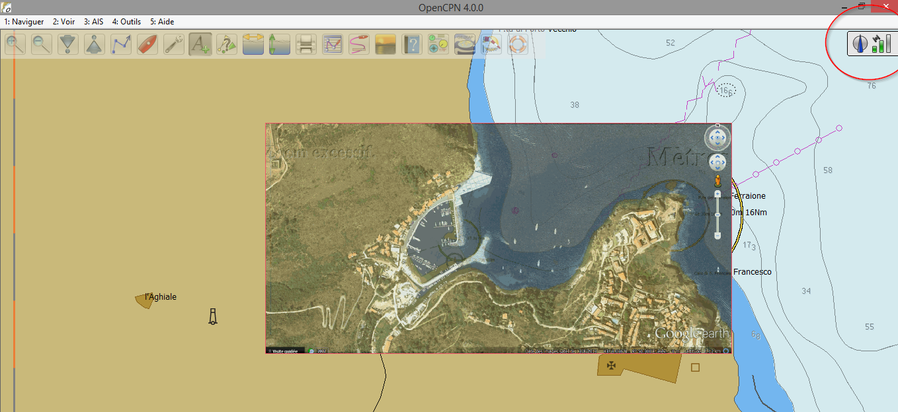Click the cross symbol on the chart
The image size is (898, 412).
pos(612,364)
